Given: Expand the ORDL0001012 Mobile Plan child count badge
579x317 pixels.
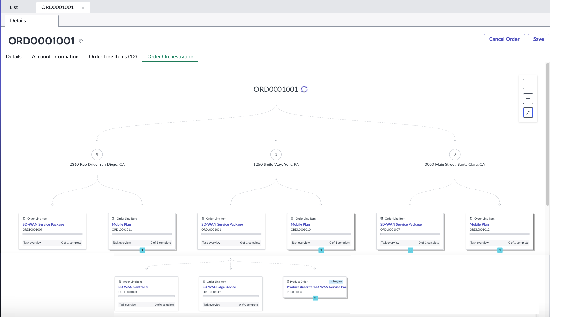Looking at the screenshot, I should [500, 250].
